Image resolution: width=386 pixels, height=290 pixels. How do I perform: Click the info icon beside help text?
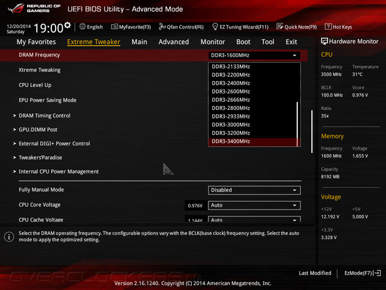pyautogui.click(x=9, y=237)
